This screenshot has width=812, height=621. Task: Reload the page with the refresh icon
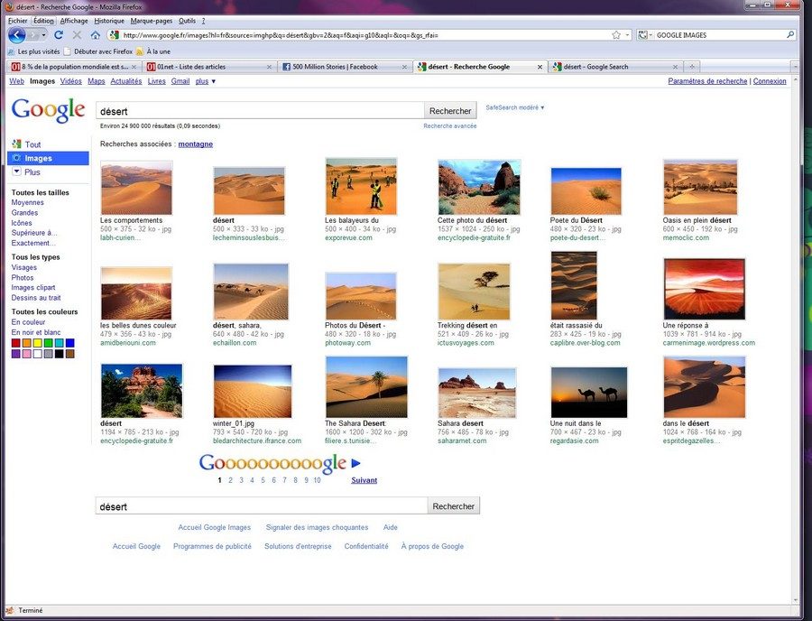59,35
